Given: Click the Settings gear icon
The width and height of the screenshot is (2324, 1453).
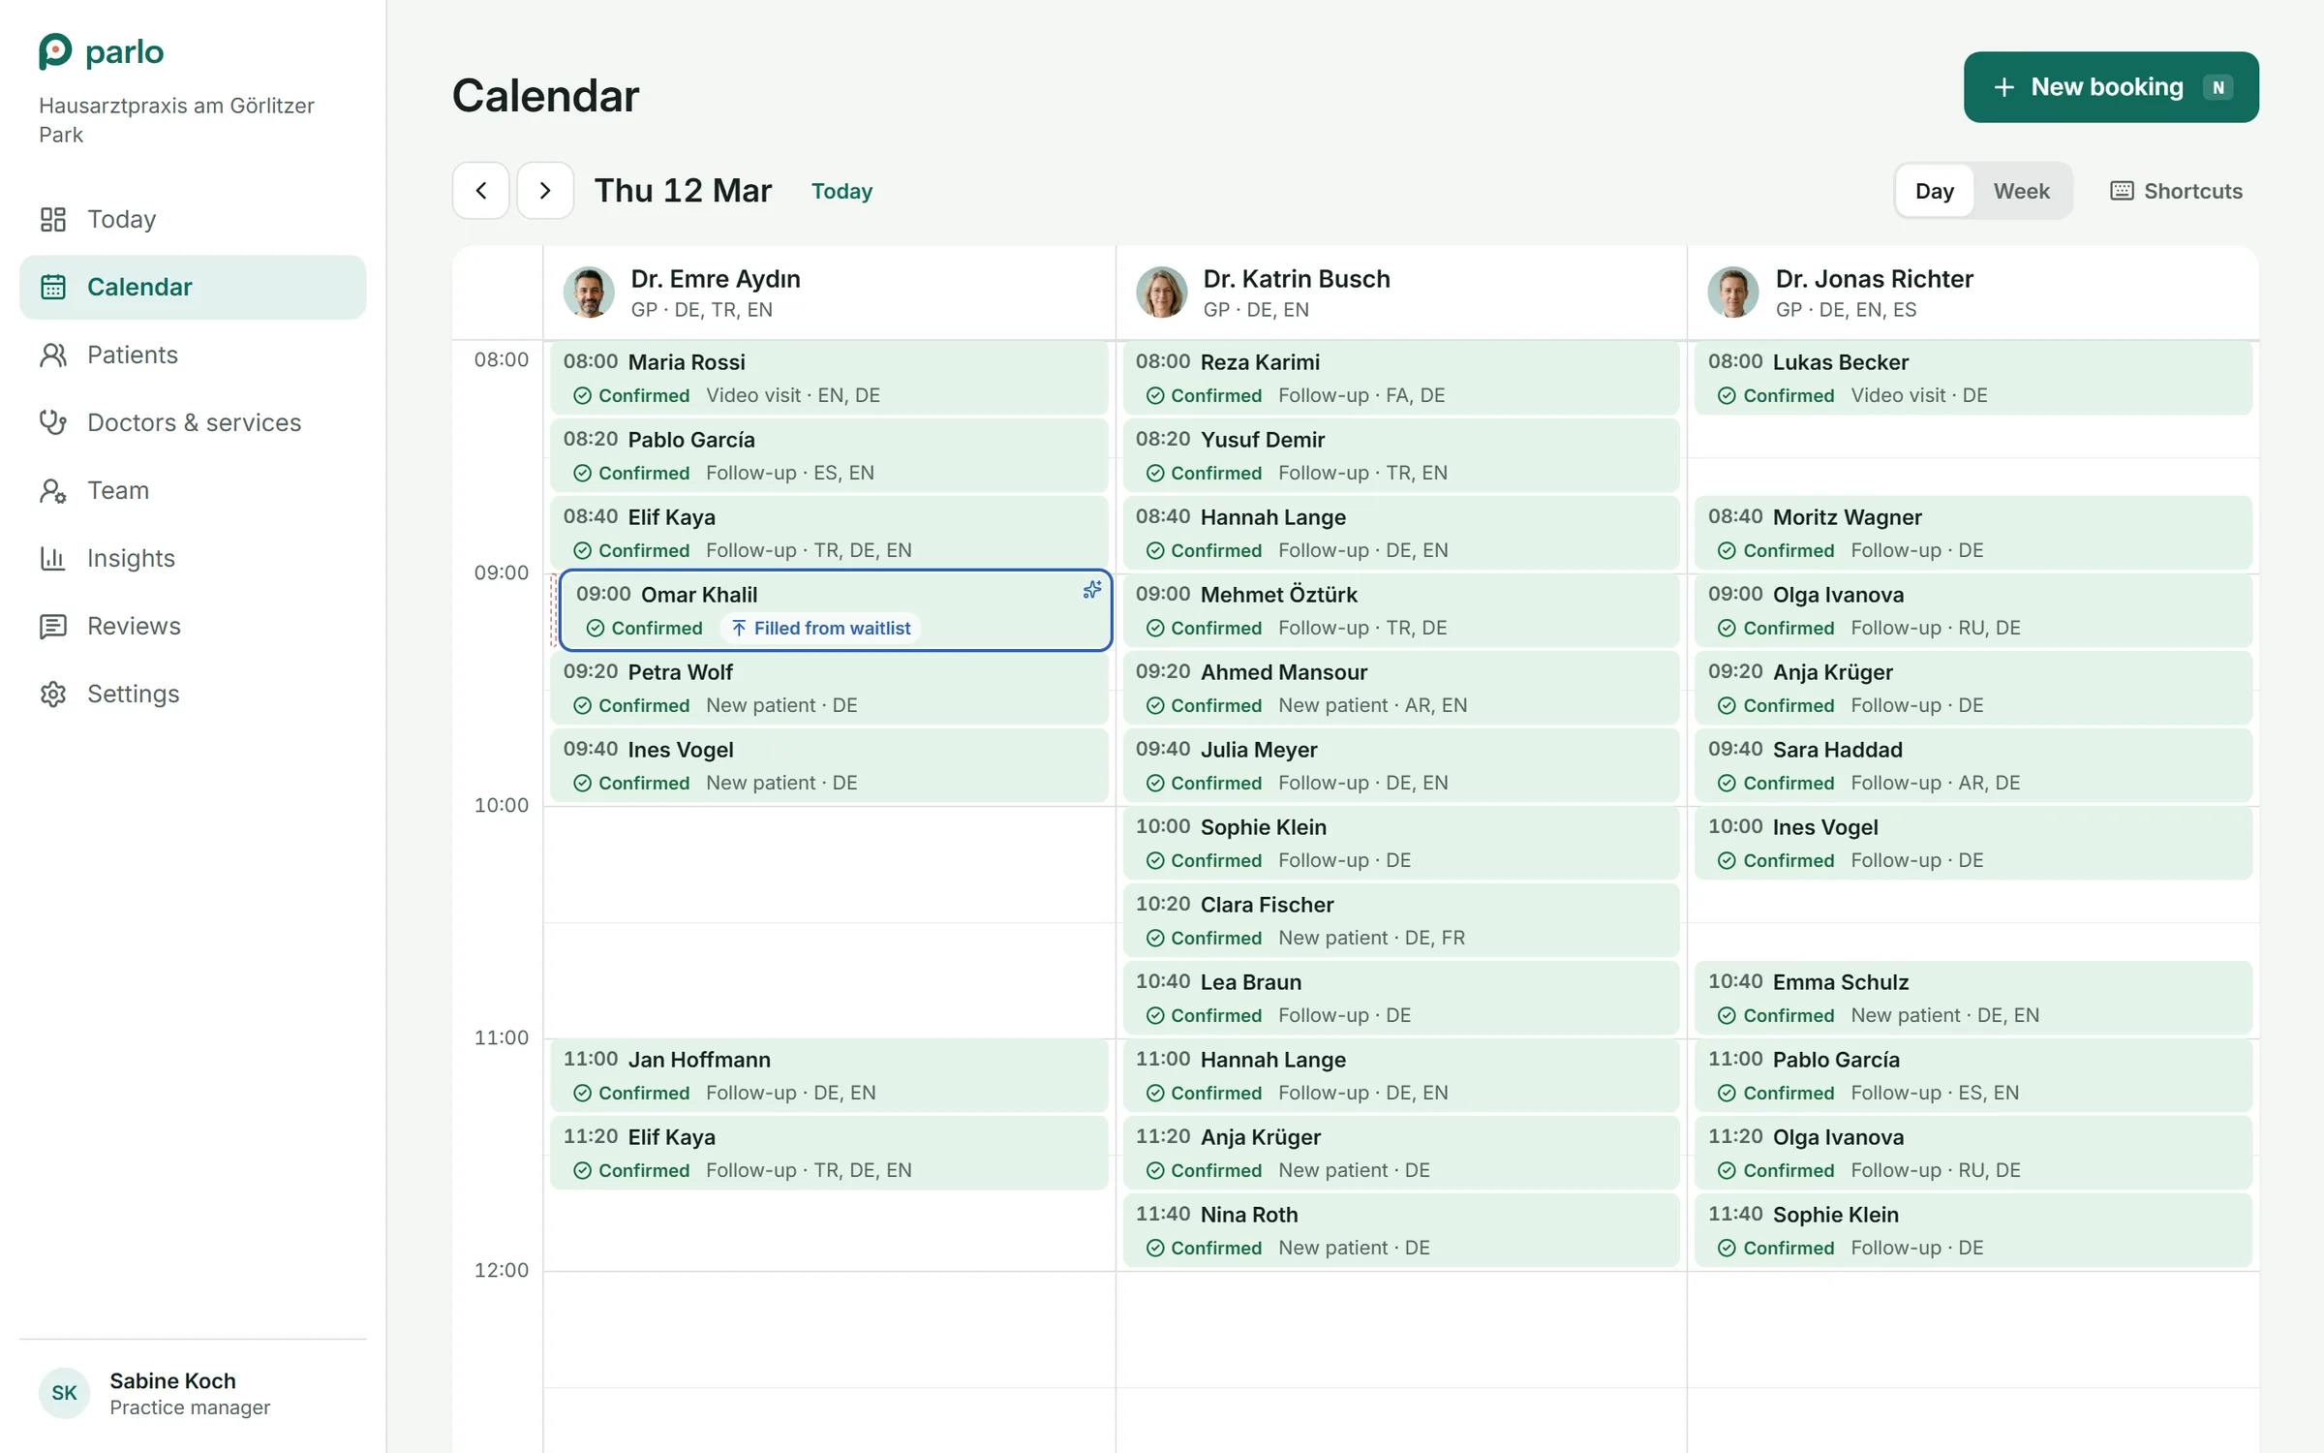Looking at the screenshot, I should click(53, 695).
